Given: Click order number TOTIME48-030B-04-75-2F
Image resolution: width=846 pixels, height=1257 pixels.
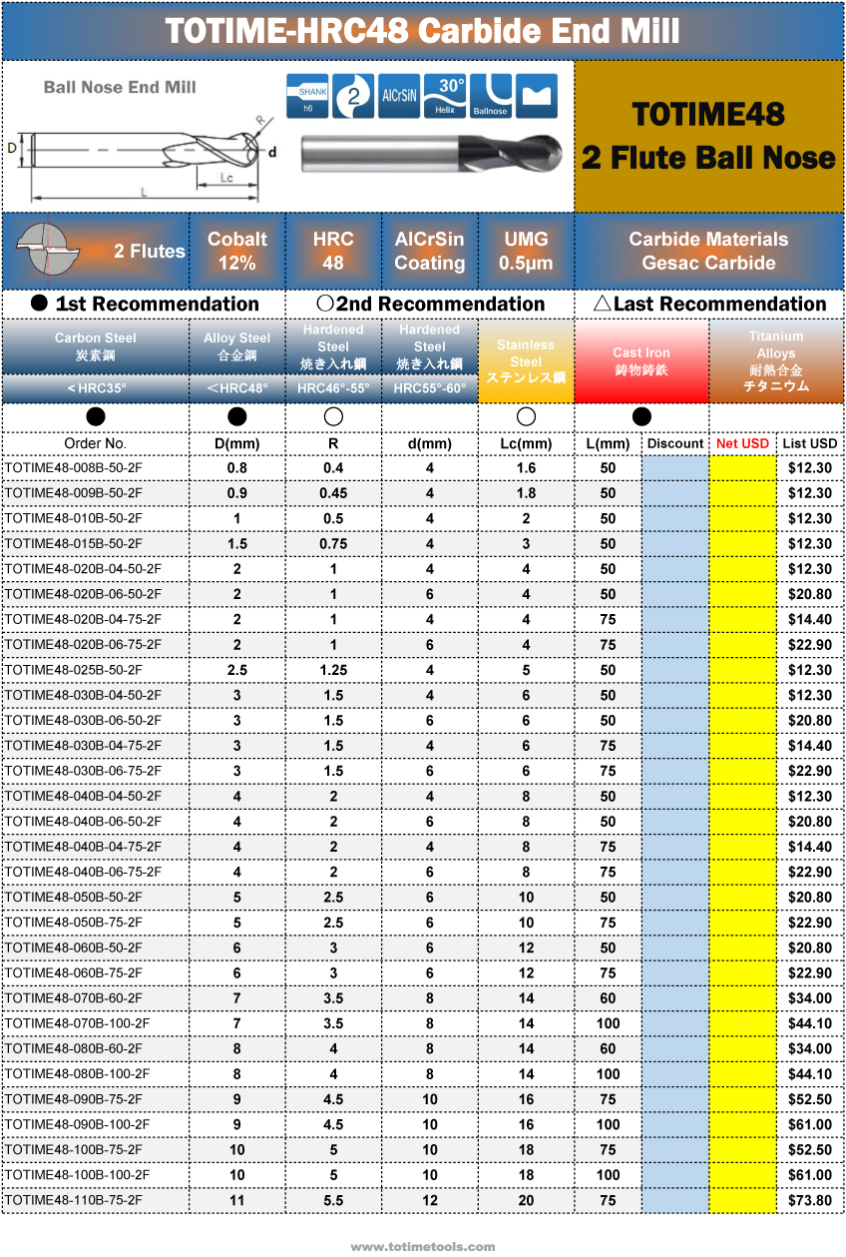Looking at the screenshot, I should point(83,746).
